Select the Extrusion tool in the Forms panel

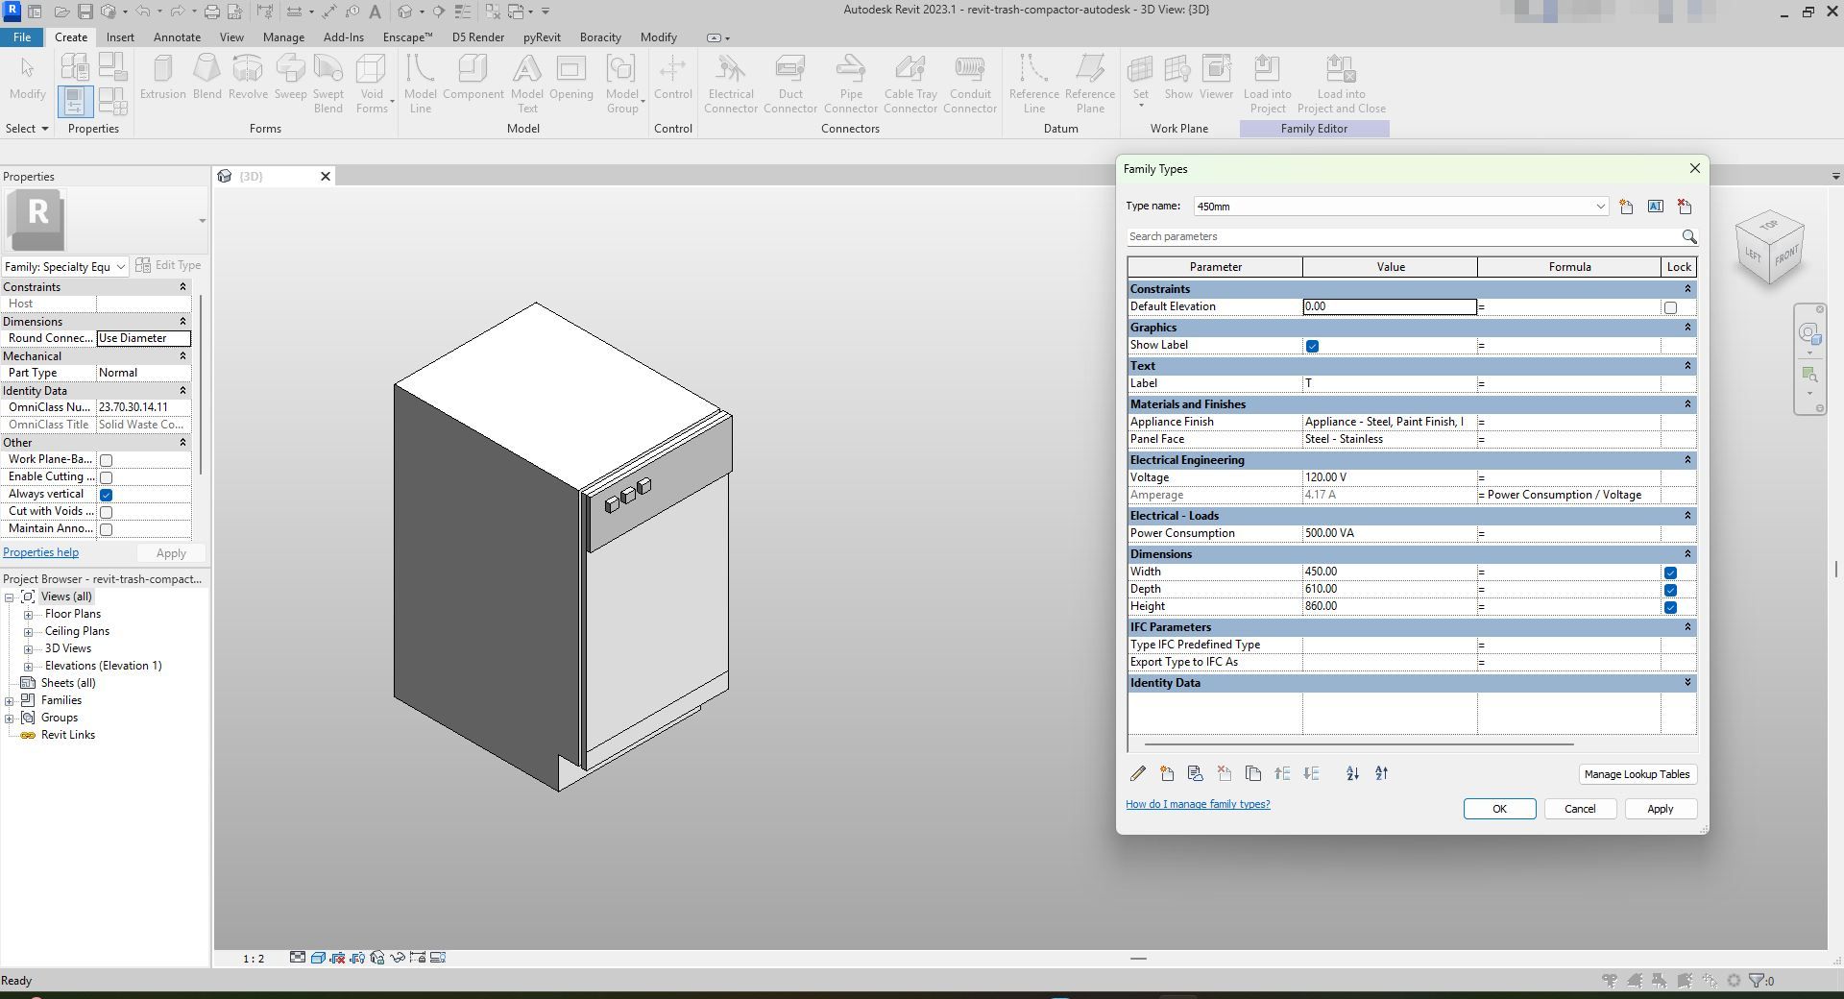click(162, 77)
